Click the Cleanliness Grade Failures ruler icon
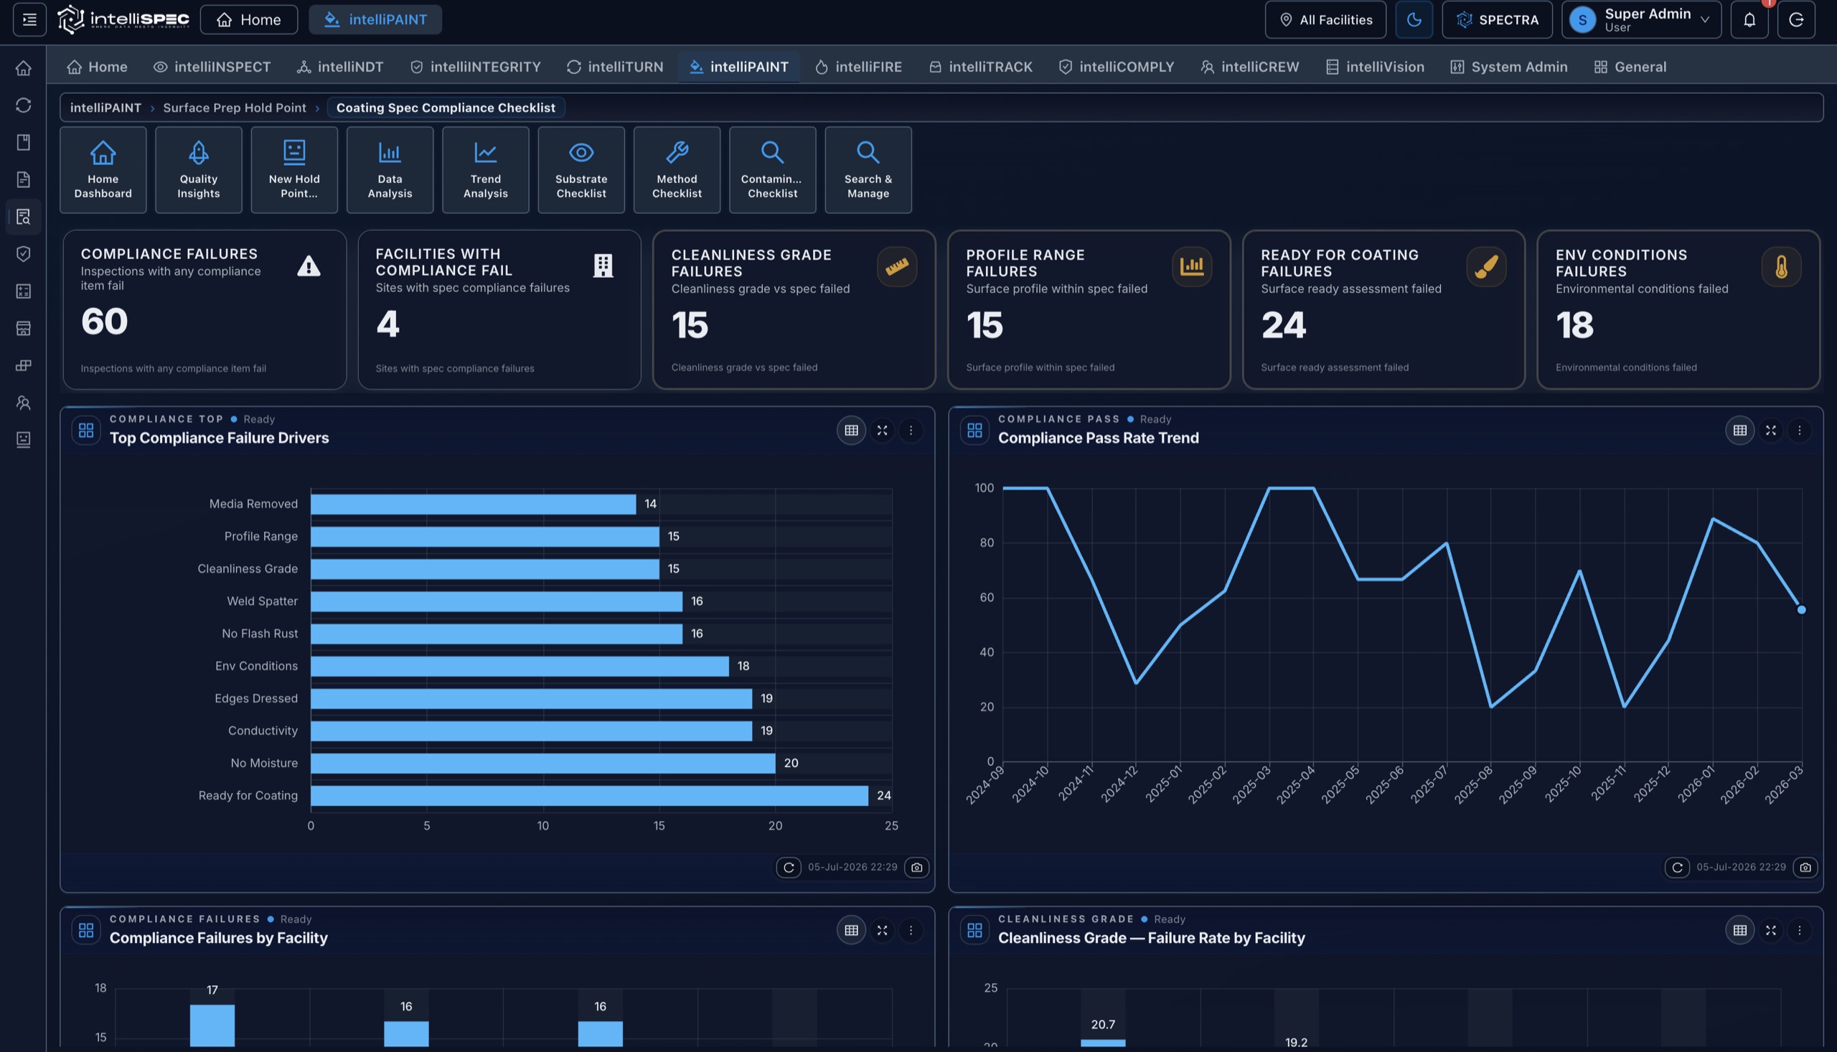The height and width of the screenshot is (1052, 1837). click(x=896, y=266)
